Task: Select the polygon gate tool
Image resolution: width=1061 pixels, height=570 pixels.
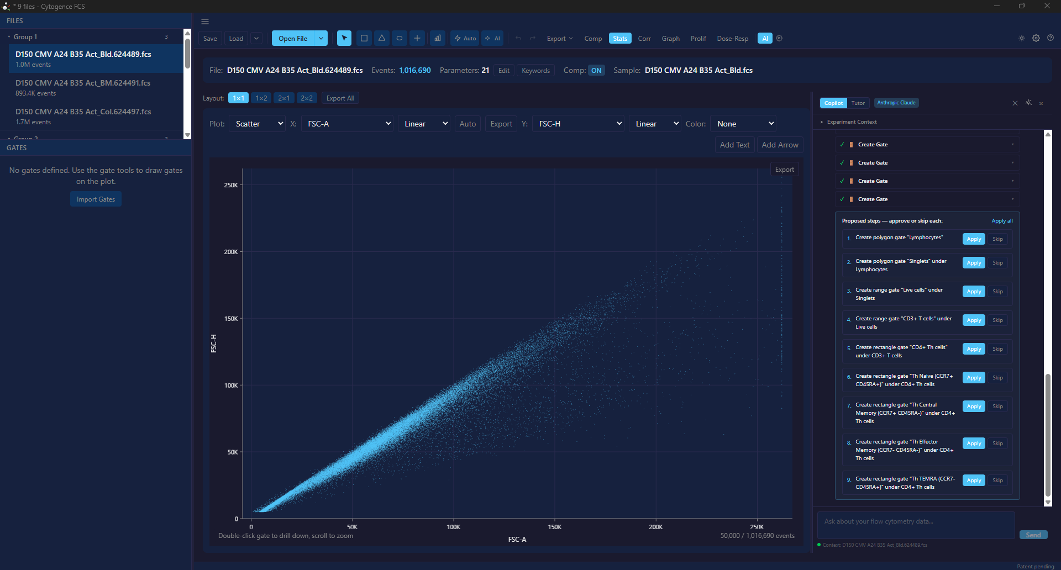Action: [381, 38]
